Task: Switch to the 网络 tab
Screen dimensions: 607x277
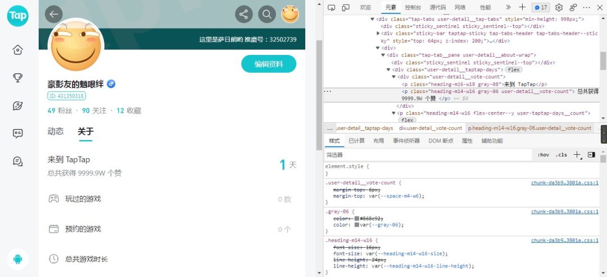Action: point(460,7)
